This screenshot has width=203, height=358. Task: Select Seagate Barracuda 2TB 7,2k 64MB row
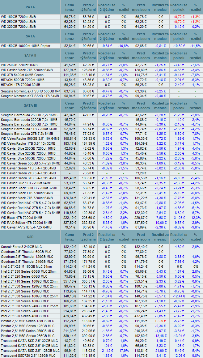point(27,134)
